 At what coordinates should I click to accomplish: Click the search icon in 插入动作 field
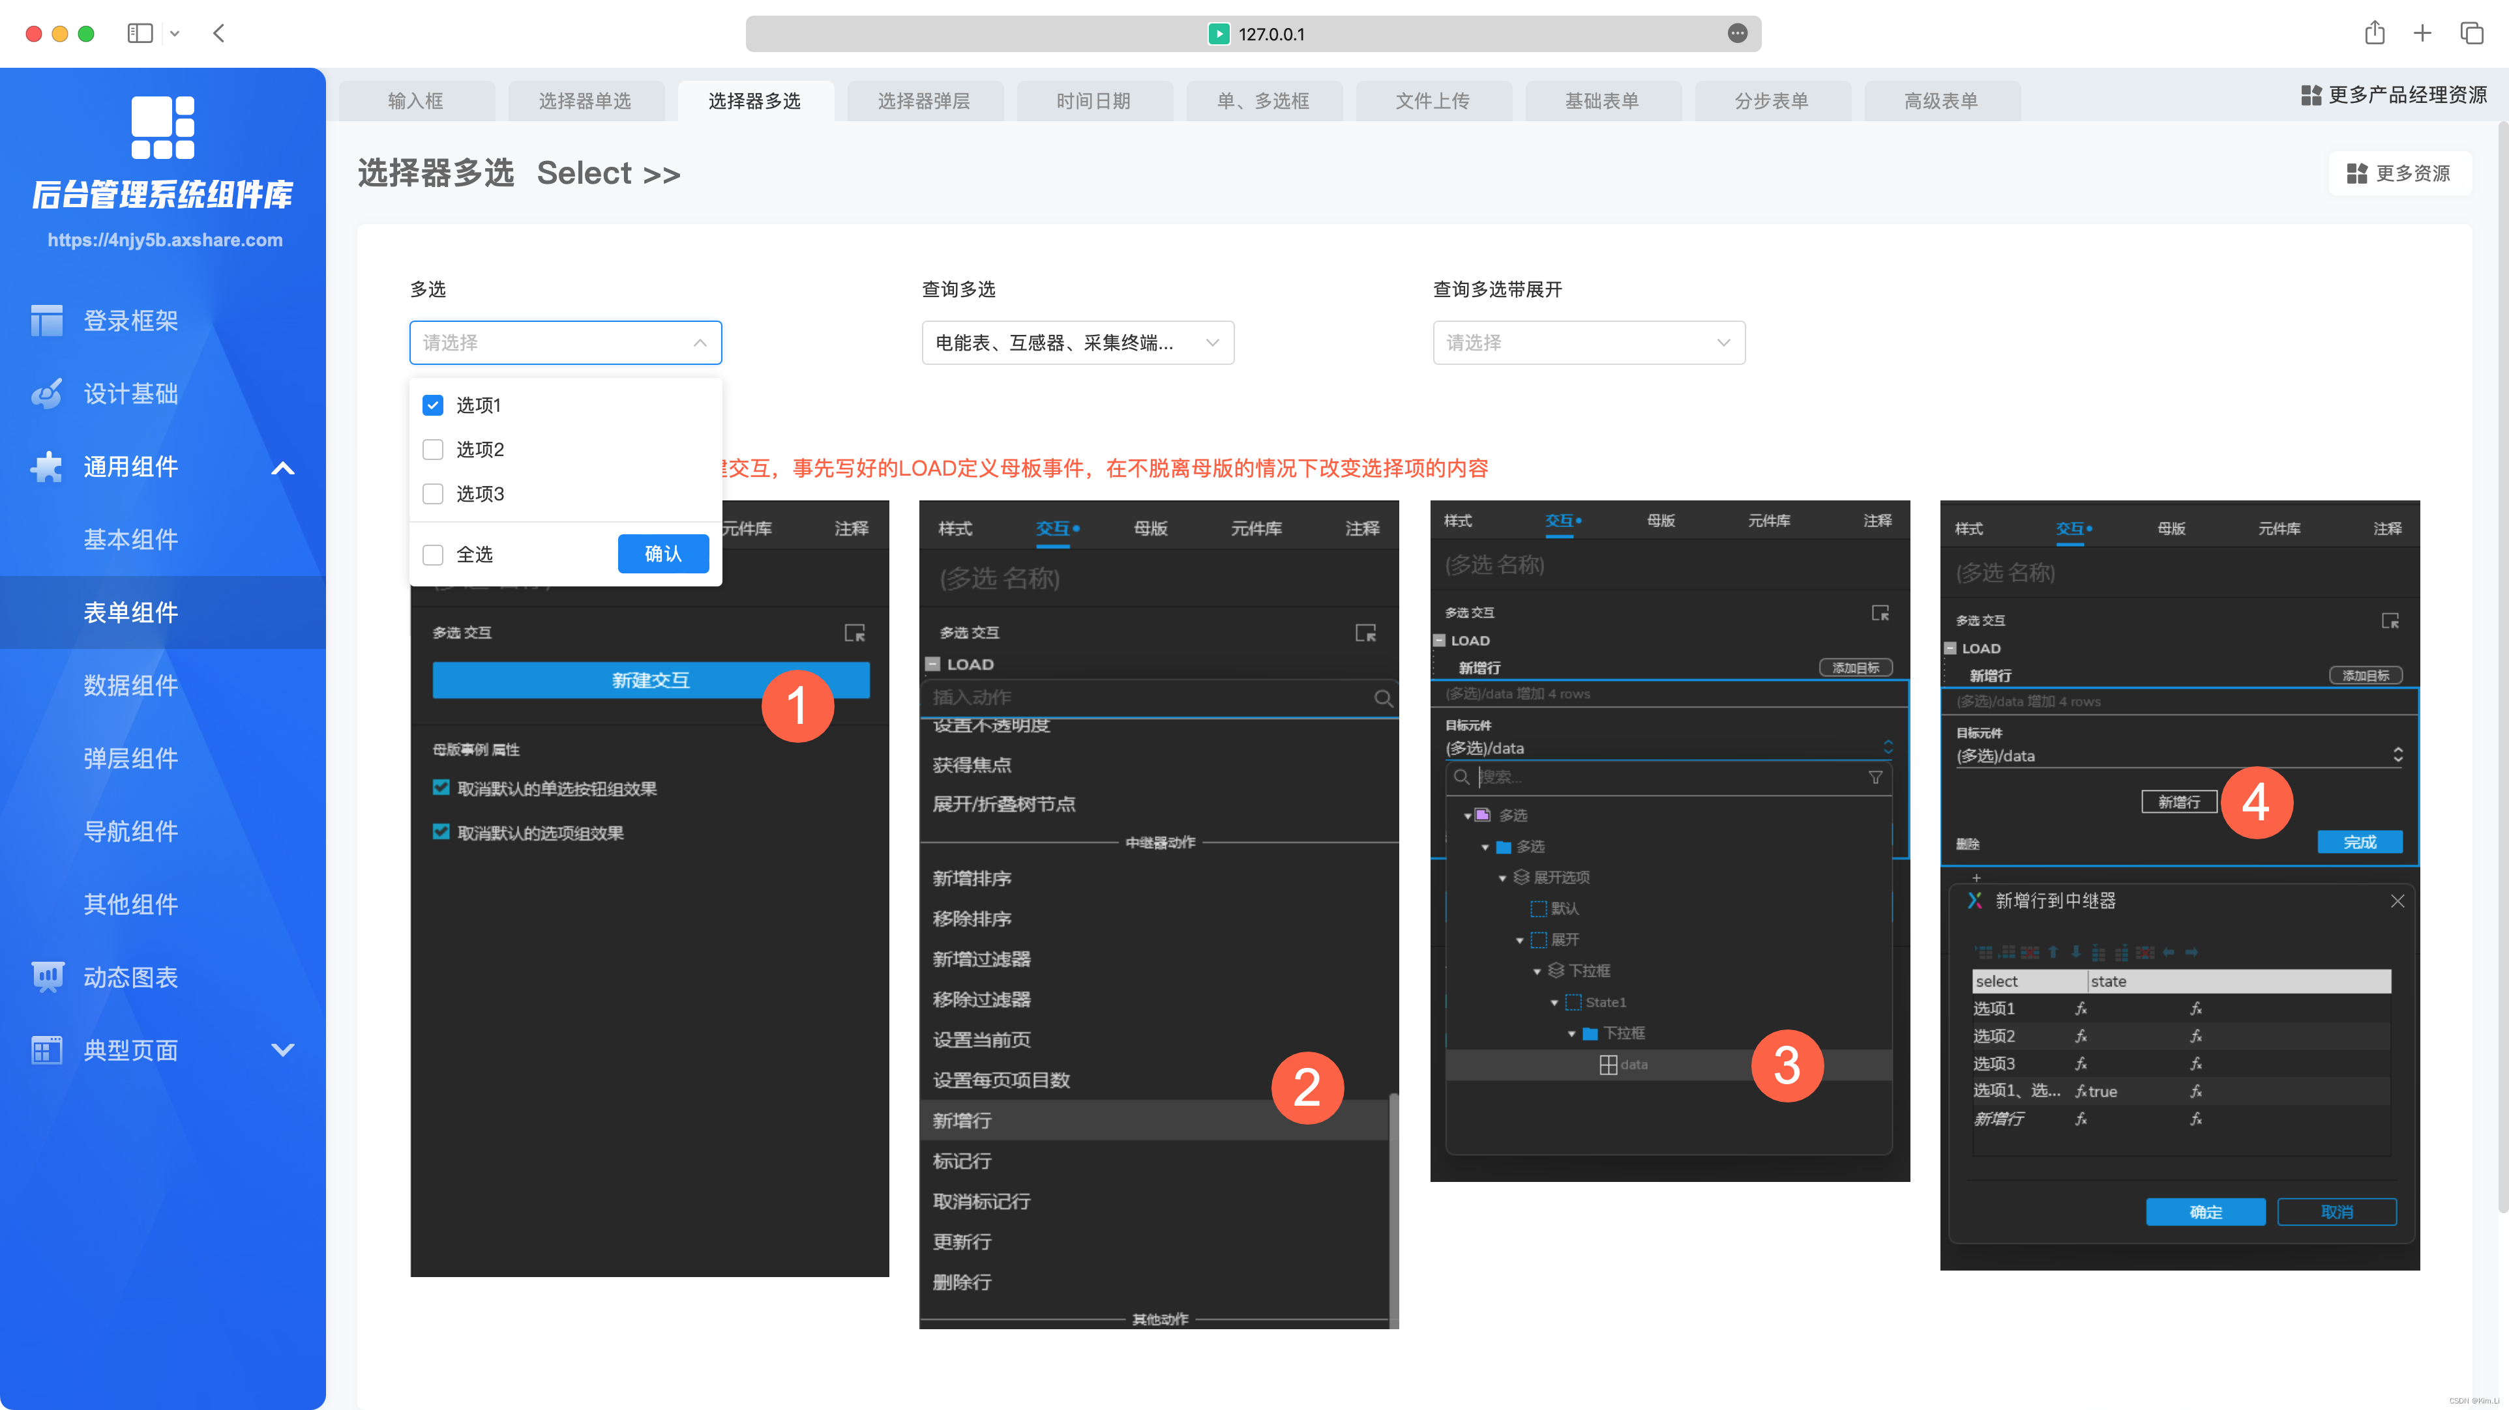tap(1383, 698)
